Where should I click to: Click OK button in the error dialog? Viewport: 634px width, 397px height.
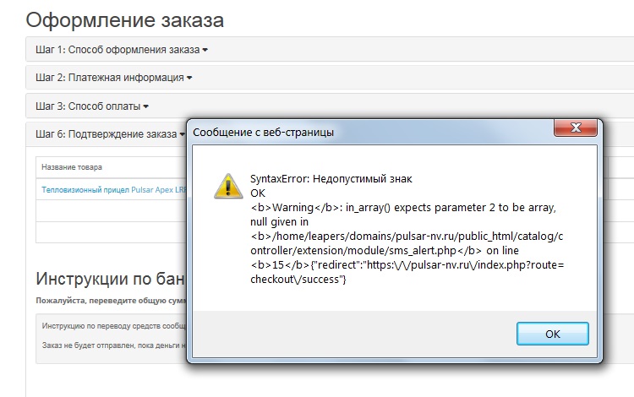point(552,334)
